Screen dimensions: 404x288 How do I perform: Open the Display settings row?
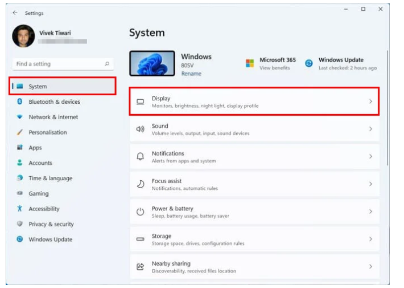click(254, 102)
